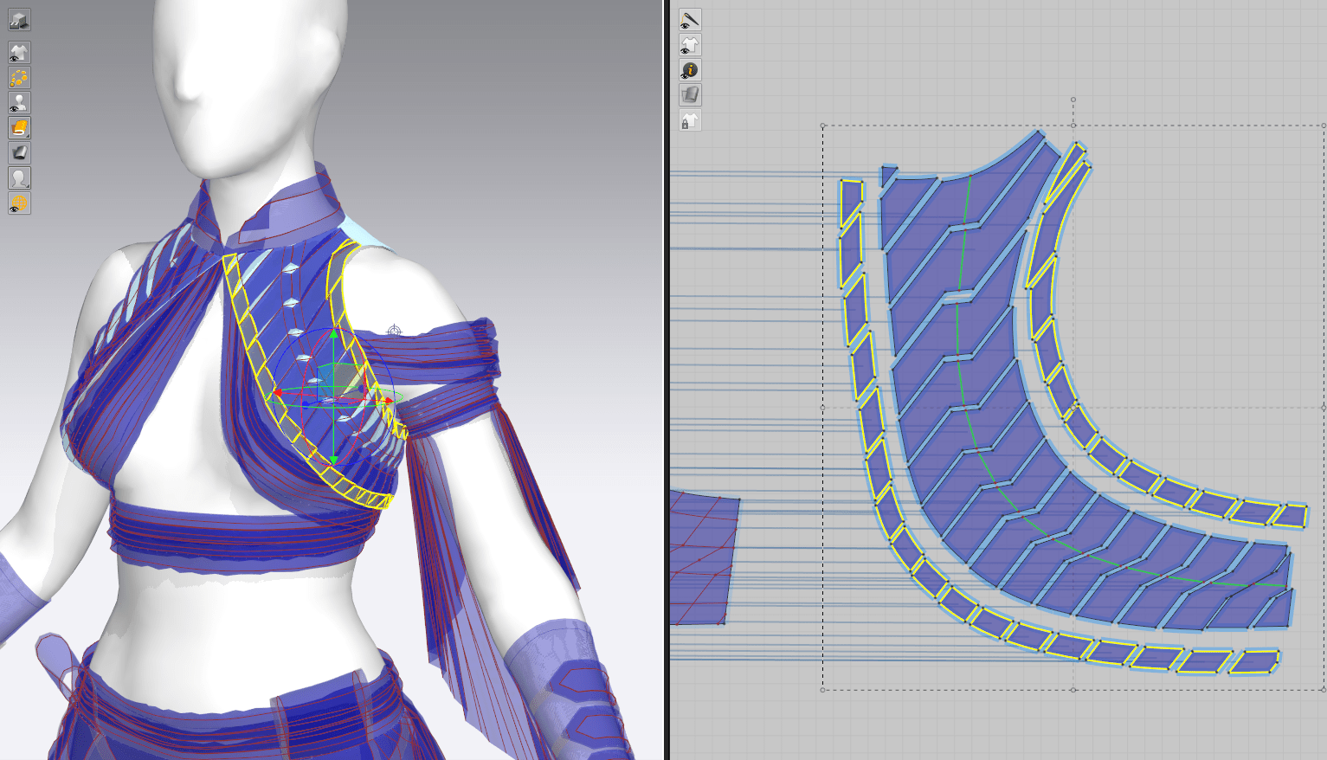Toggle Show Pattern shirt icon in 2D window

tap(690, 45)
